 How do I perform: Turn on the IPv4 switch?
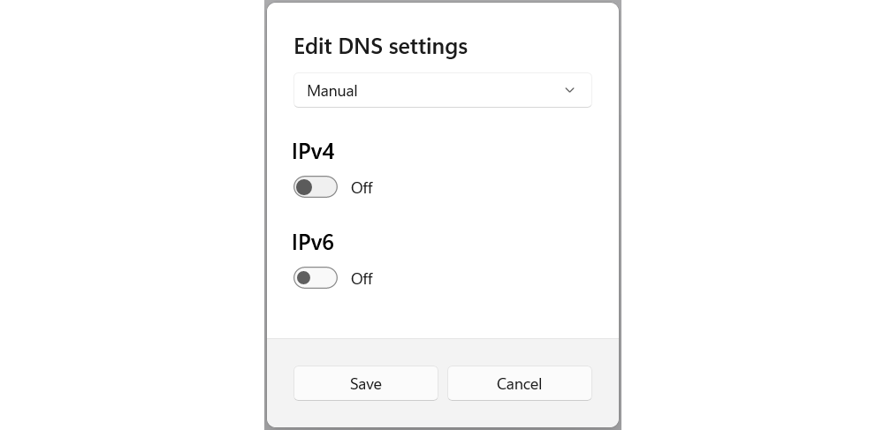pos(316,187)
